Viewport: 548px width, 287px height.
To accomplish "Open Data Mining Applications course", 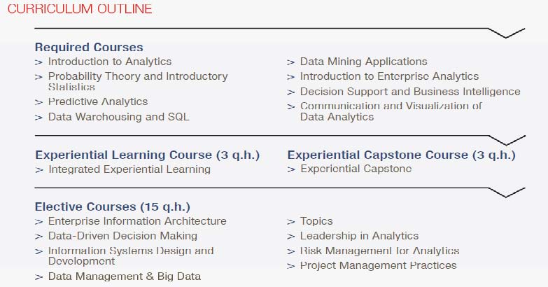I will point(363,62).
